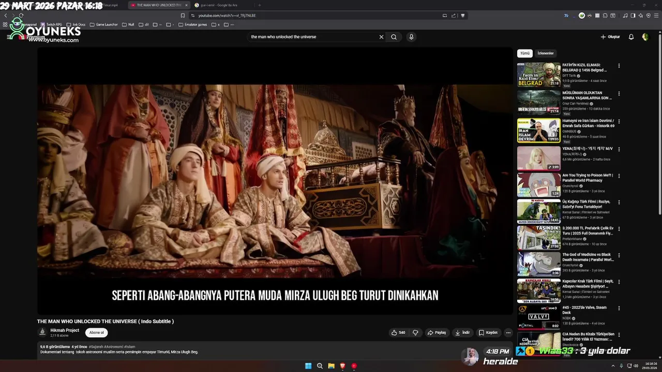Open the Kapıcılar Kralı Türk Filmi thumbnail
662x372 pixels.
538,291
